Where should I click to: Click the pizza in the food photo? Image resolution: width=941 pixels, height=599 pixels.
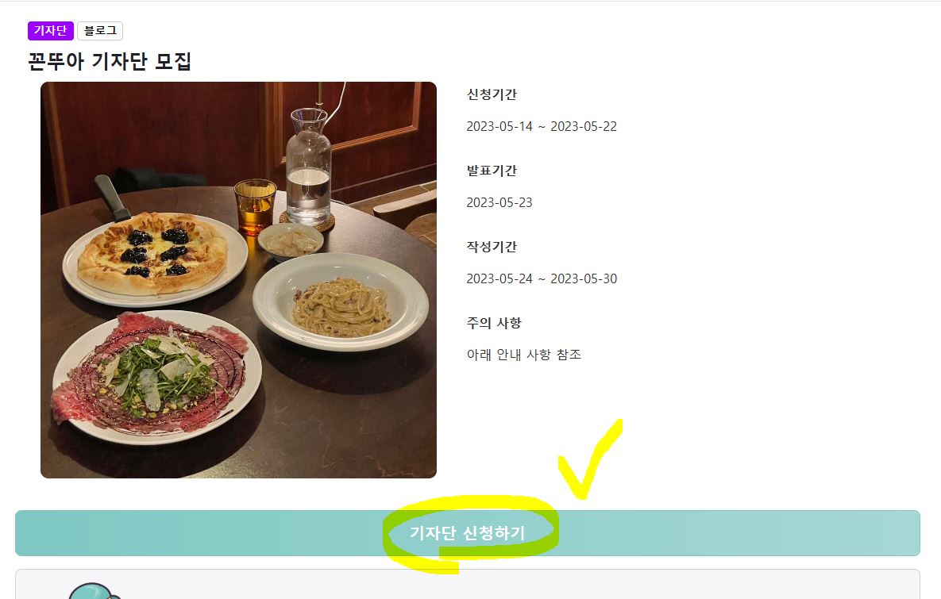pos(152,253)
